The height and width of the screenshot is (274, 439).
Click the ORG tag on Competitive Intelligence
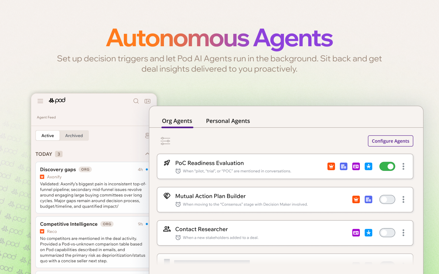(x=107, y=224)
